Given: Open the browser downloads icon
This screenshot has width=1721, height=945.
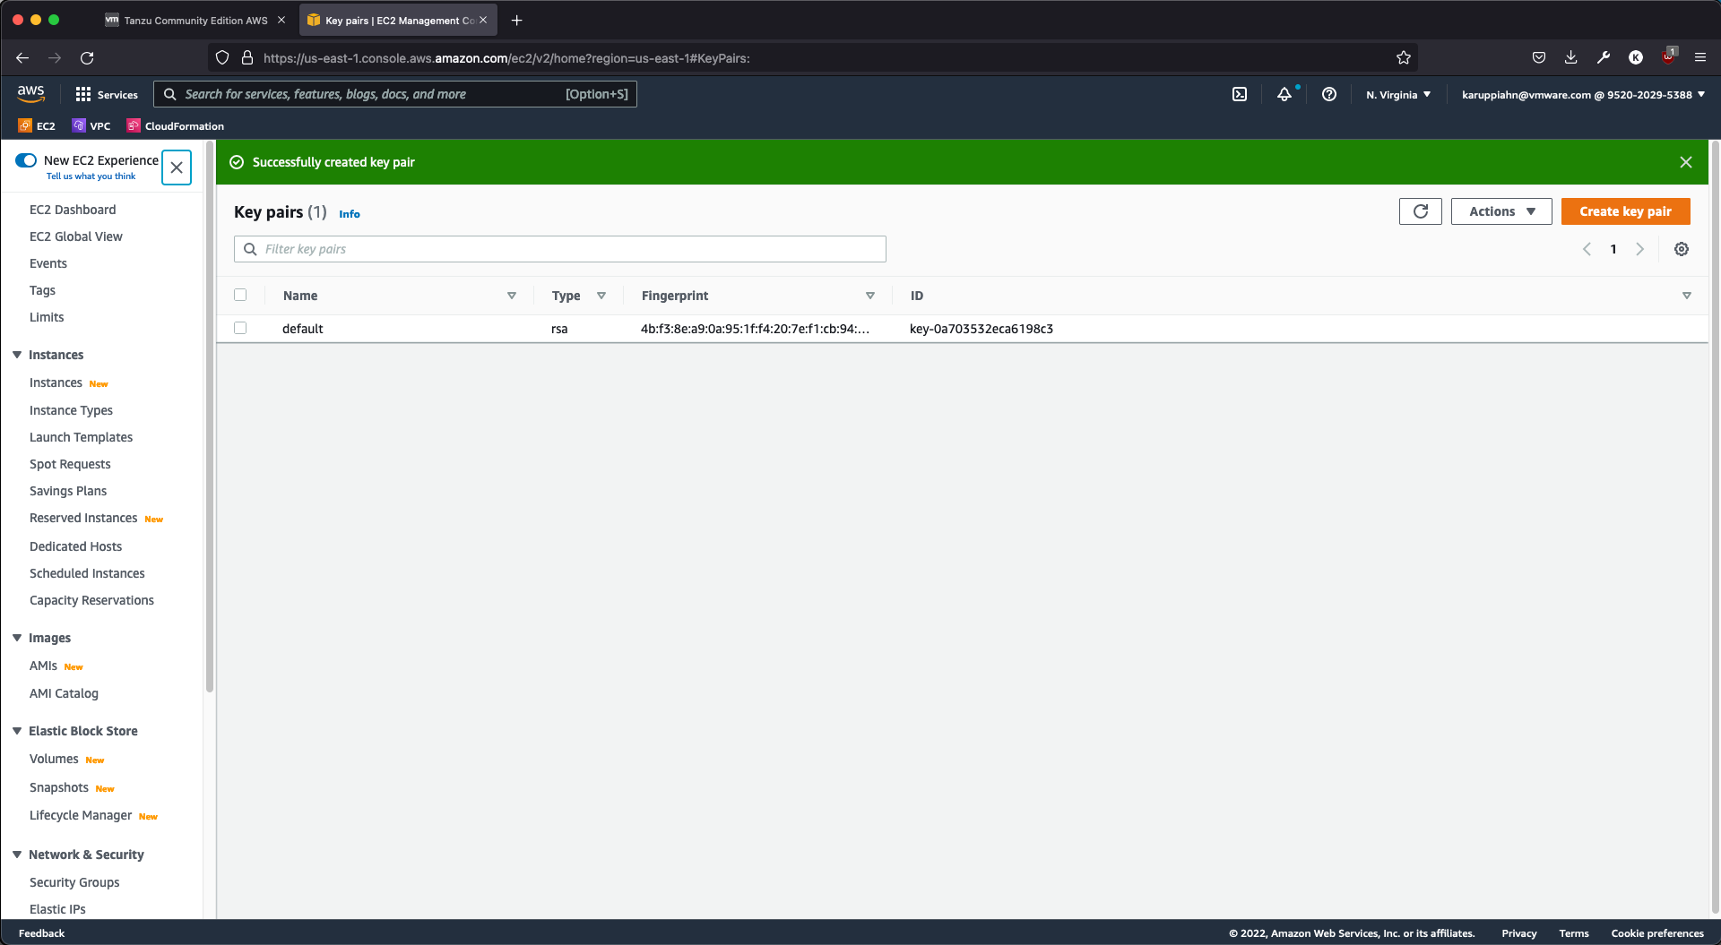Looking at the screenshot, I should 1571,58.
